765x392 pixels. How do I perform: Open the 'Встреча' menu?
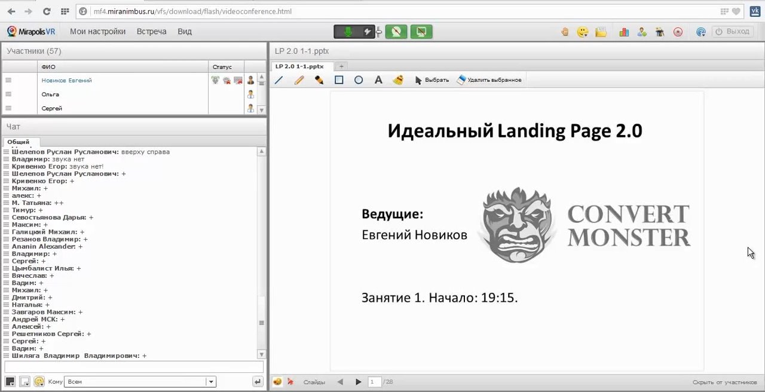[x=151, y=32]
